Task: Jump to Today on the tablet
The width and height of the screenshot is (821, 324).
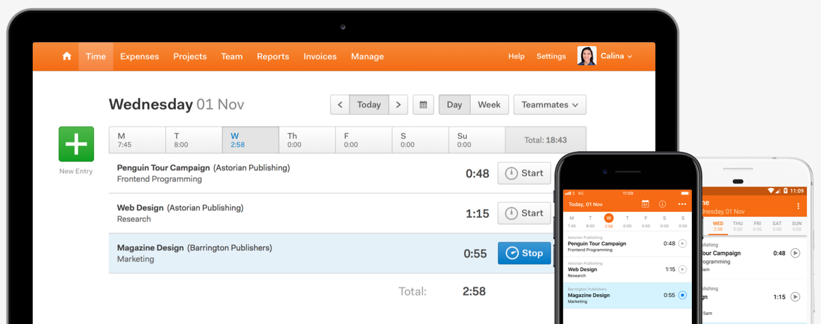Action: [369, 105]
